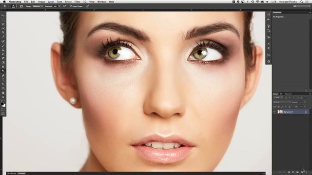Image resolution: width=312 pixels, height=175 pixels.
Task: Toggle lock image pixels
Action: point(282,107)
